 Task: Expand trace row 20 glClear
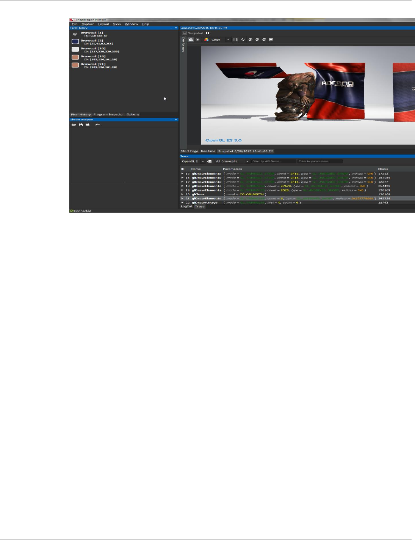182,194
